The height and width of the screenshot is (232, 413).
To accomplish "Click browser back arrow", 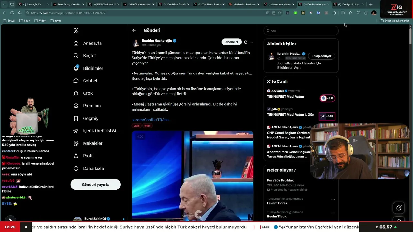I will 4,13.
